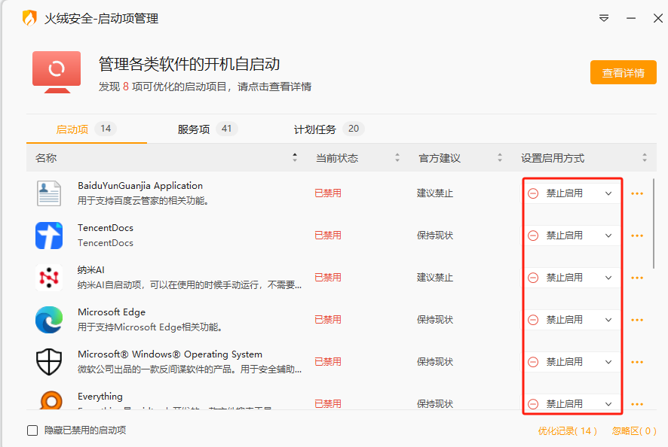Click the Everything search app icon
Image resolution: width=668 pixels, height=447 pixels.
51,400
